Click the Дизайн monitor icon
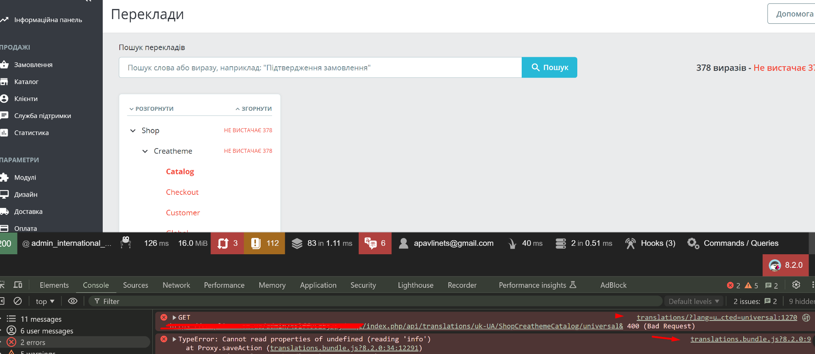Viewport: 815px width, 354px height. [x=4, y=194]
